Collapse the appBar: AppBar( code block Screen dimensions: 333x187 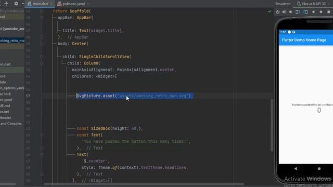(x=42, y=18)
